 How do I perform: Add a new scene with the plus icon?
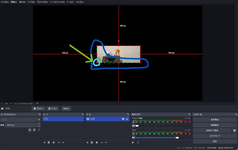tap(44, 142)
